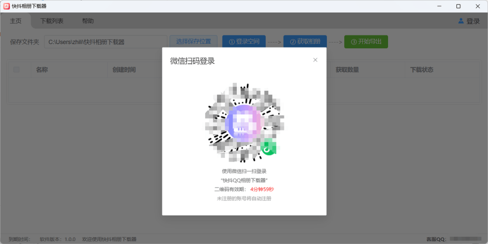
Task: Click the green WeChat badge on QR code
Action: (268, 148)
